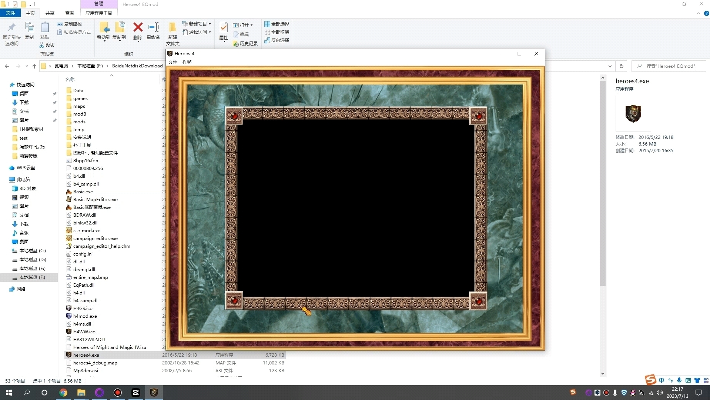The height and width of the screenshot is (400, 710).
Task: Click the Explorer search box
Action: tap(669, 66)
